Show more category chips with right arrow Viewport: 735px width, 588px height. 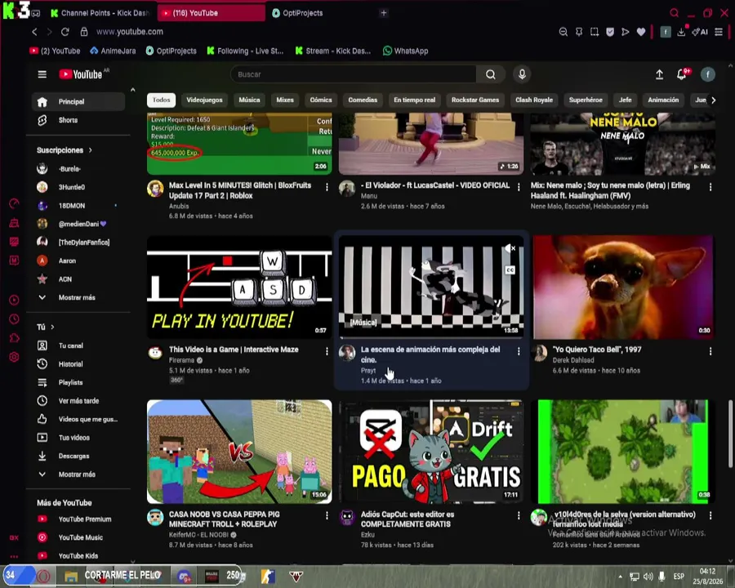[x=714, y=100]
